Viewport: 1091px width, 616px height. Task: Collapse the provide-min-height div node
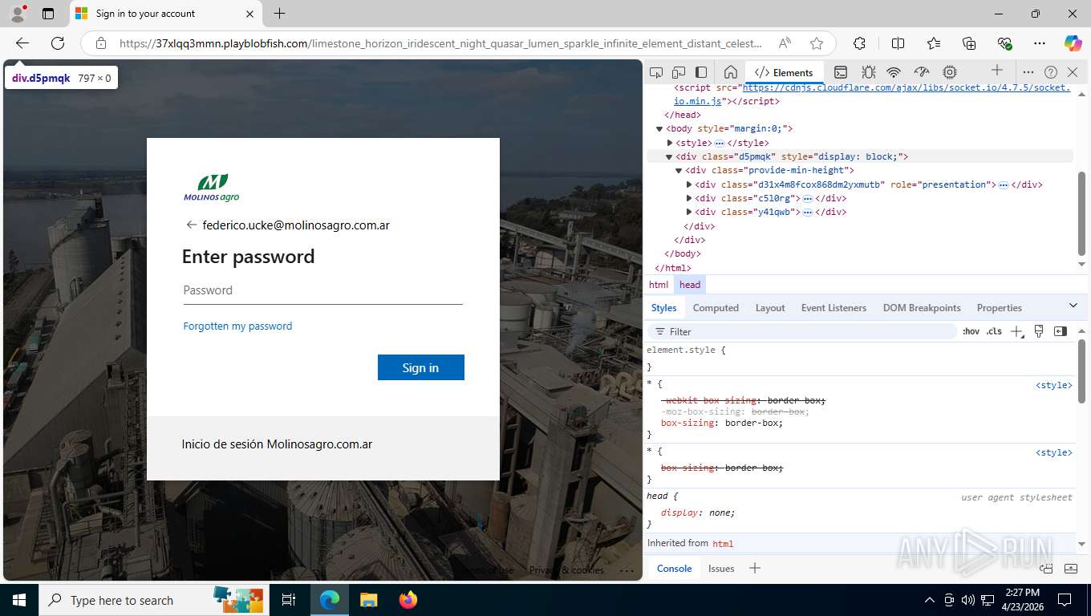click(679, 170)
